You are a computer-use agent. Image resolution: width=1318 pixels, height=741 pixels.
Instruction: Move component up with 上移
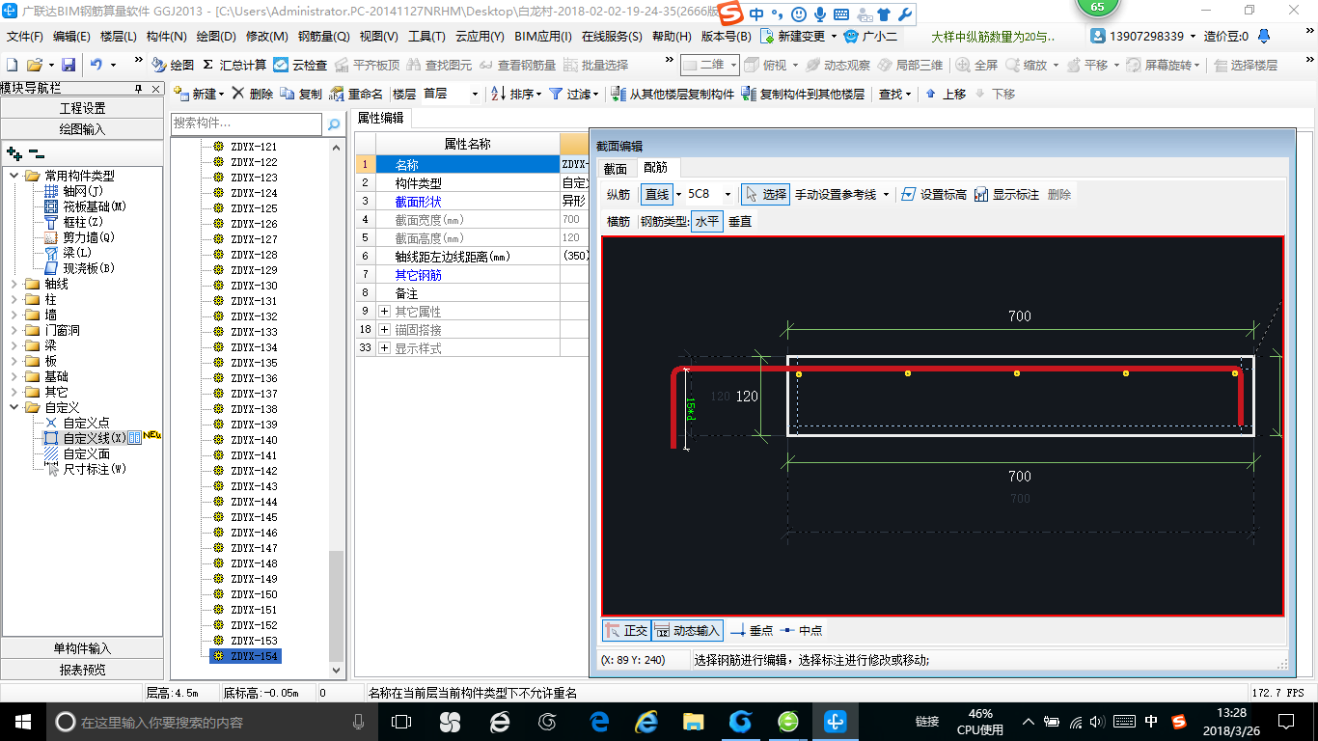coord(946,94)
